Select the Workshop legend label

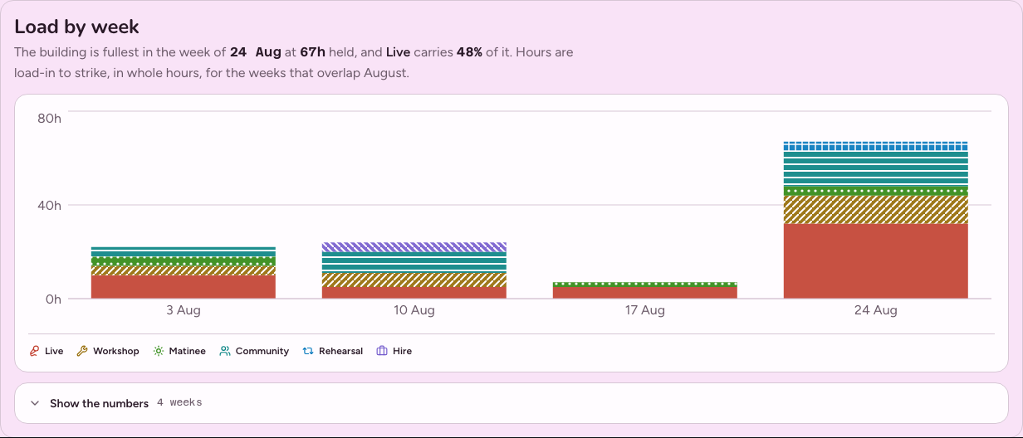point(116,351)
